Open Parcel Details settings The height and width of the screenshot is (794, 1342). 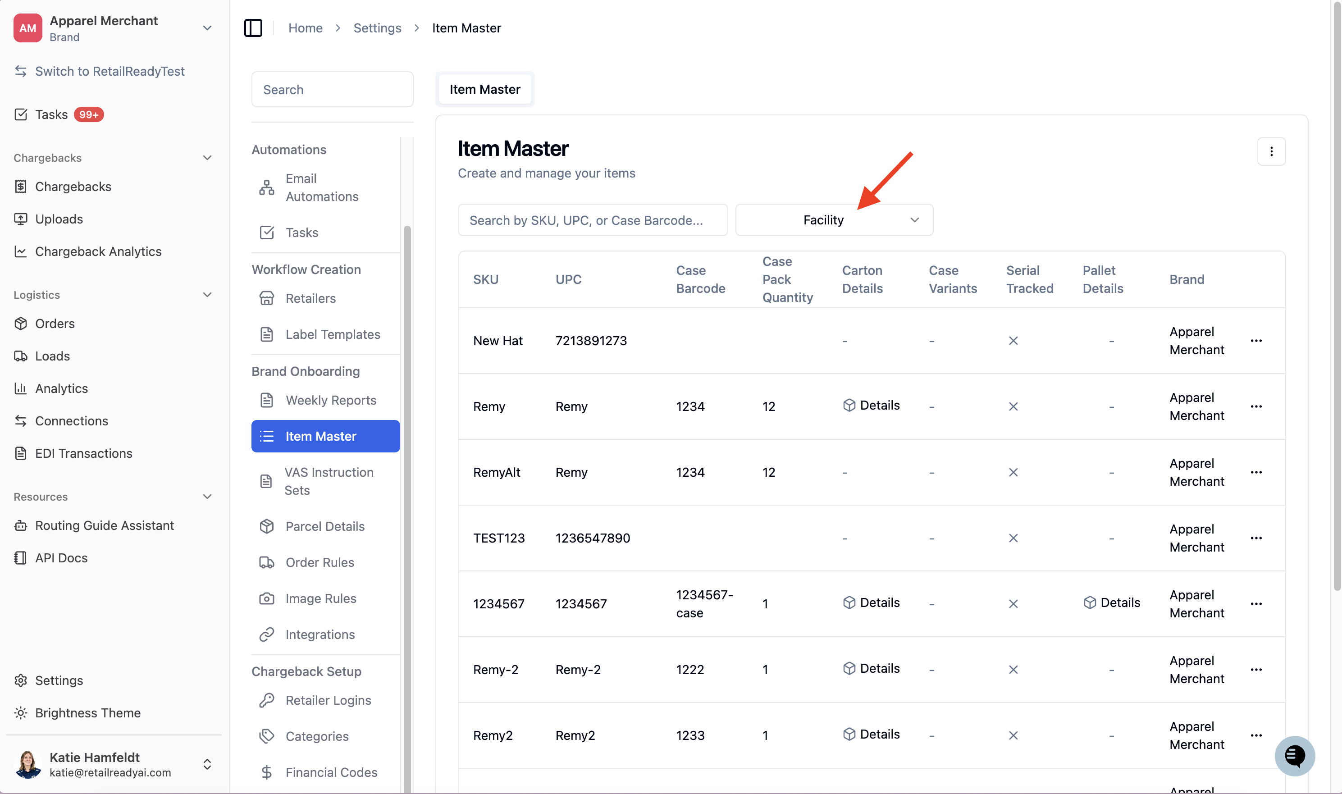(325, 526)
